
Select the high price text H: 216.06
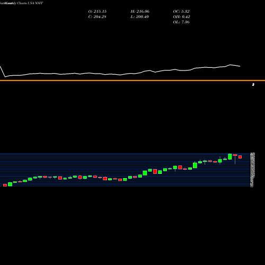[x=140, y=12]
